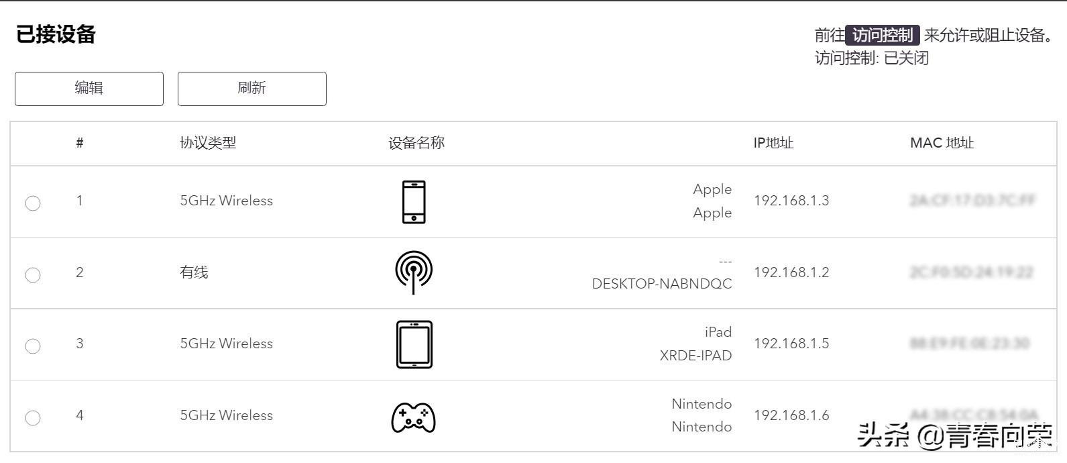
Task: Open the 访问控制 link
Action: [883, 35]
